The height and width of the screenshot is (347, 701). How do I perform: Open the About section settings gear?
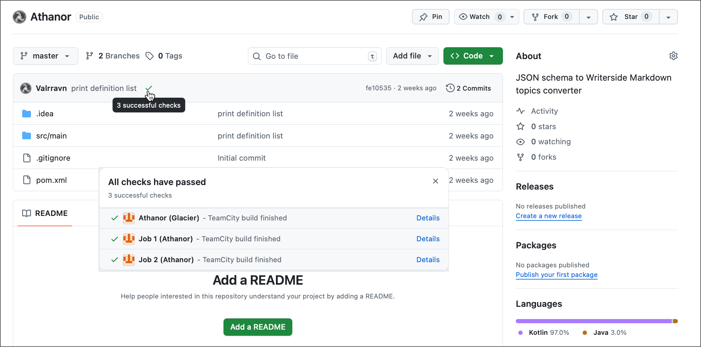click(673, 56)
